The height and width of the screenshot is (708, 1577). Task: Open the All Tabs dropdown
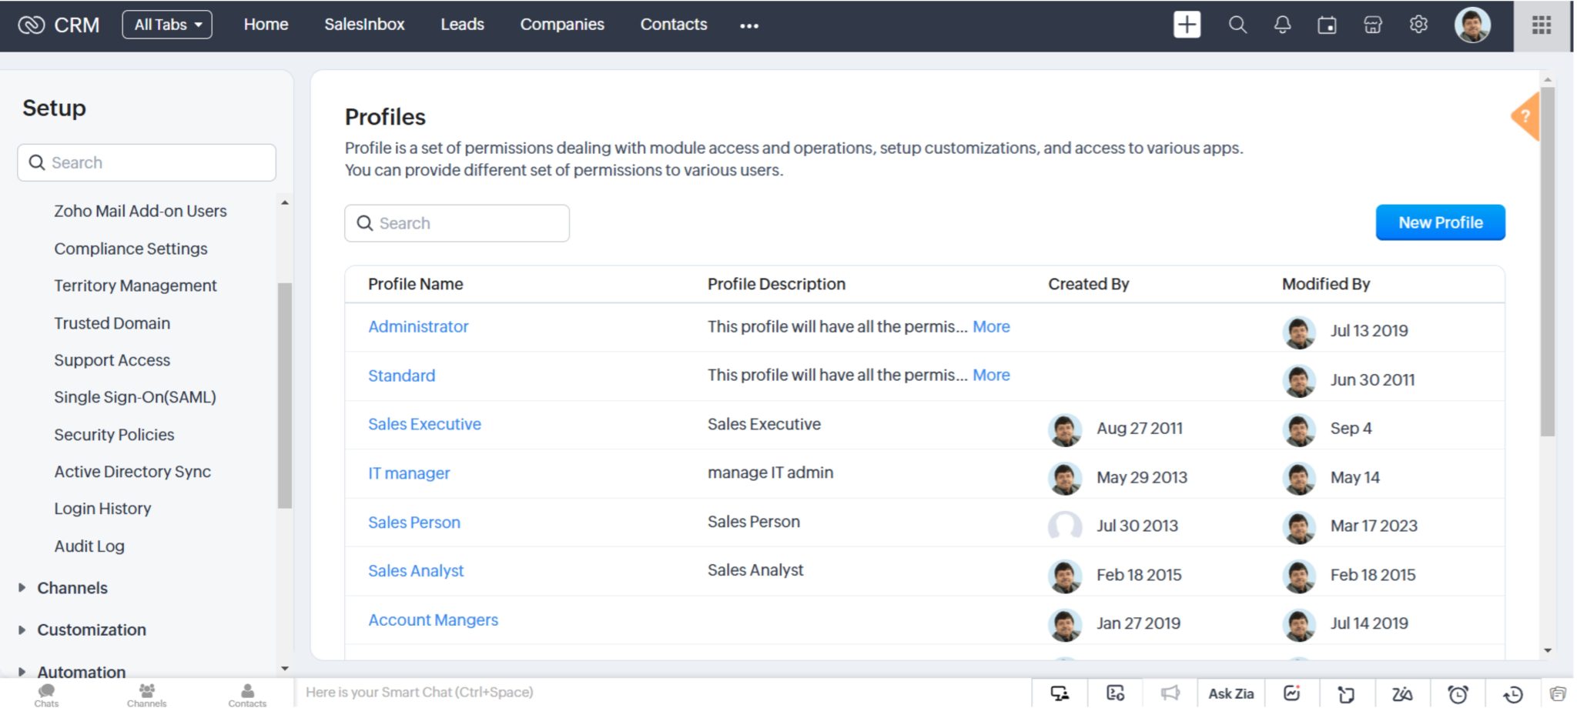tap(167, 24)
